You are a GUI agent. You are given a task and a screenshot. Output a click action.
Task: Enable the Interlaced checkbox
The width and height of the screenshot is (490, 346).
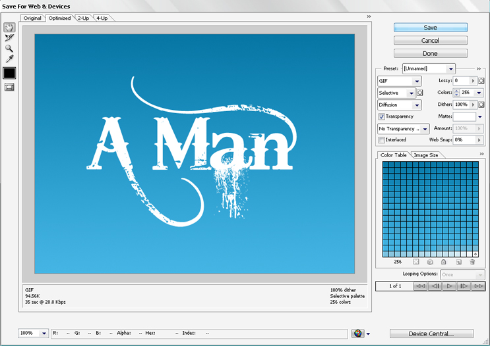pos(382,140)
